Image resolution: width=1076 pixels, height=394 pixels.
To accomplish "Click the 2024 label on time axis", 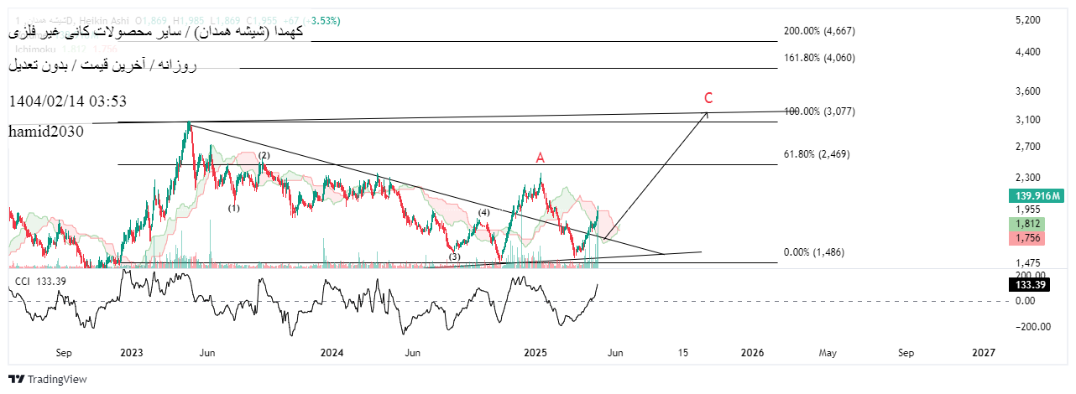I will (x=333, y=354).
